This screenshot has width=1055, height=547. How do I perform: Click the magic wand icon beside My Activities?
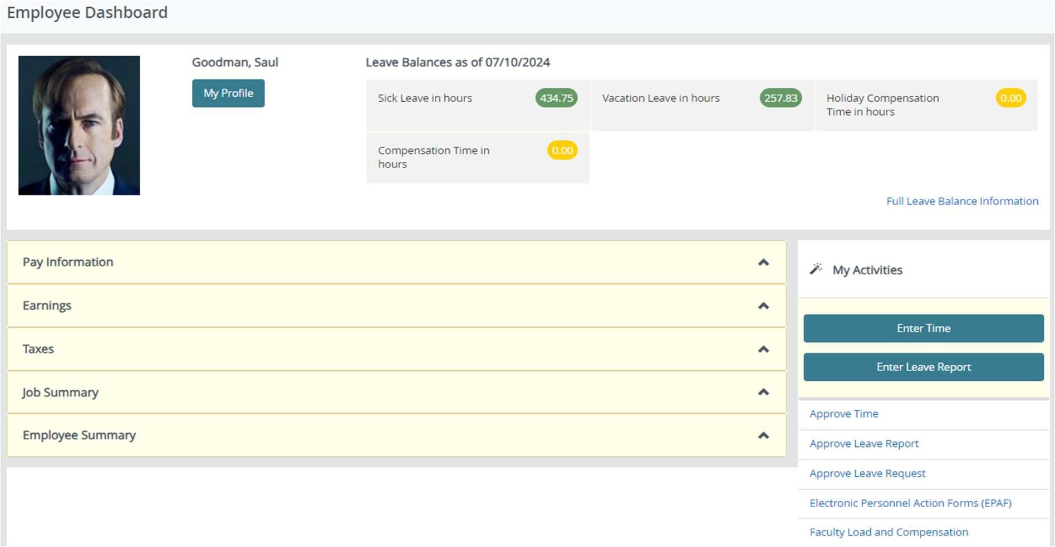pos(816,269)
